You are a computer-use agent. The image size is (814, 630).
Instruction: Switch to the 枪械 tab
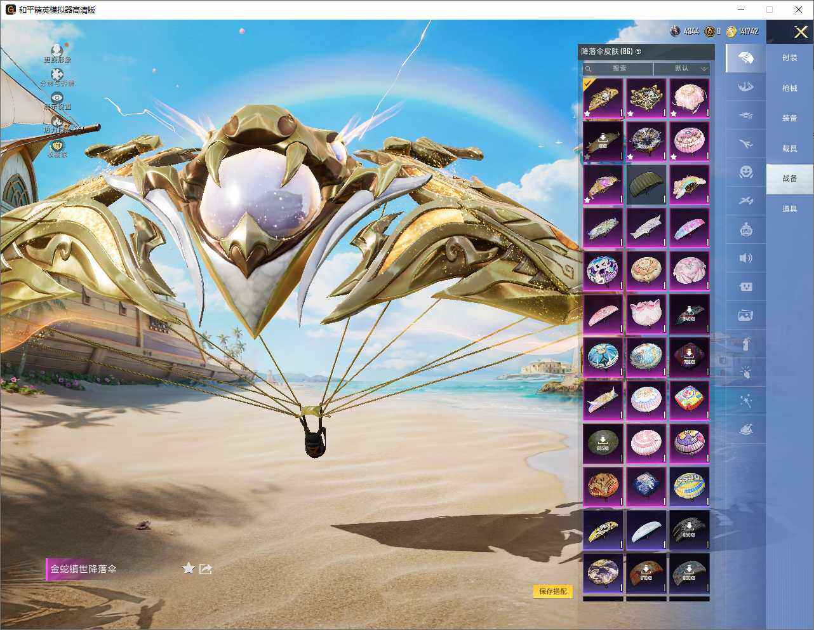pyautogui.click(x=790, y=88)
